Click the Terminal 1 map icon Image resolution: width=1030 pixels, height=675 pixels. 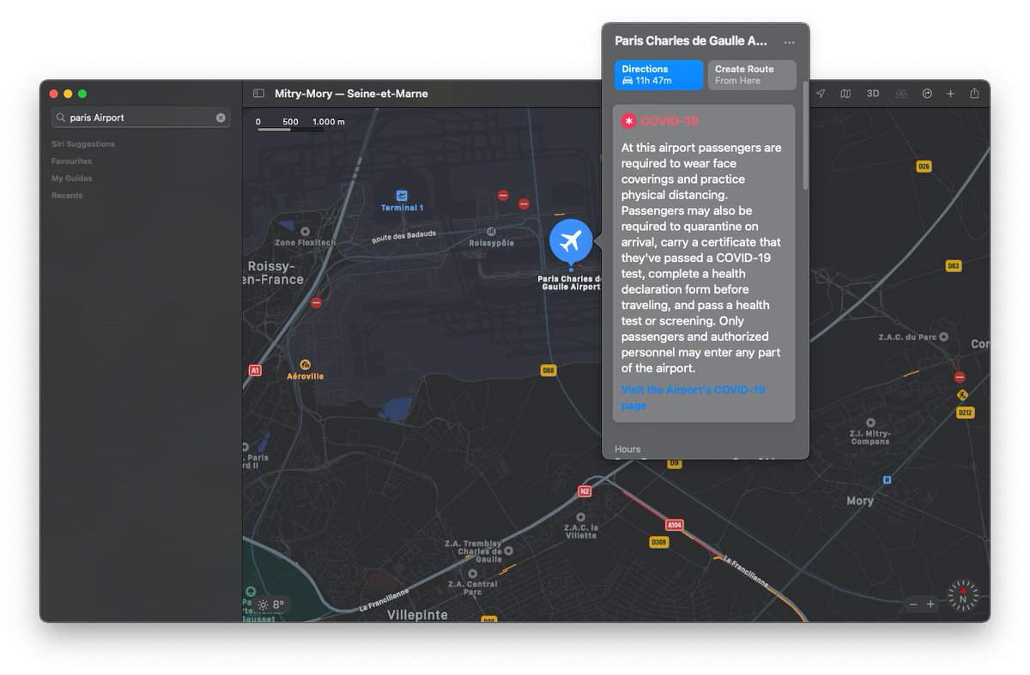pos(402,197)
